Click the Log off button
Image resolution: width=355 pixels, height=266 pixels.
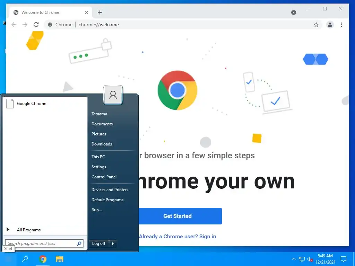[99, 243]
